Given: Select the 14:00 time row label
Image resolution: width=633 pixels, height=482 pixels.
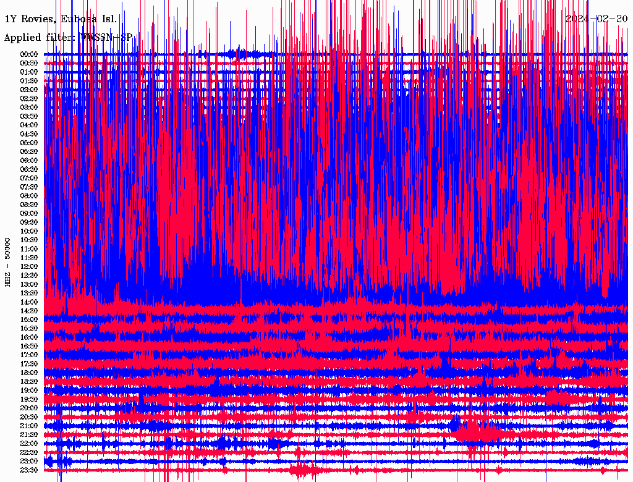Looking at the screenshot, I should pyautogui.click(x=29, y=302).
